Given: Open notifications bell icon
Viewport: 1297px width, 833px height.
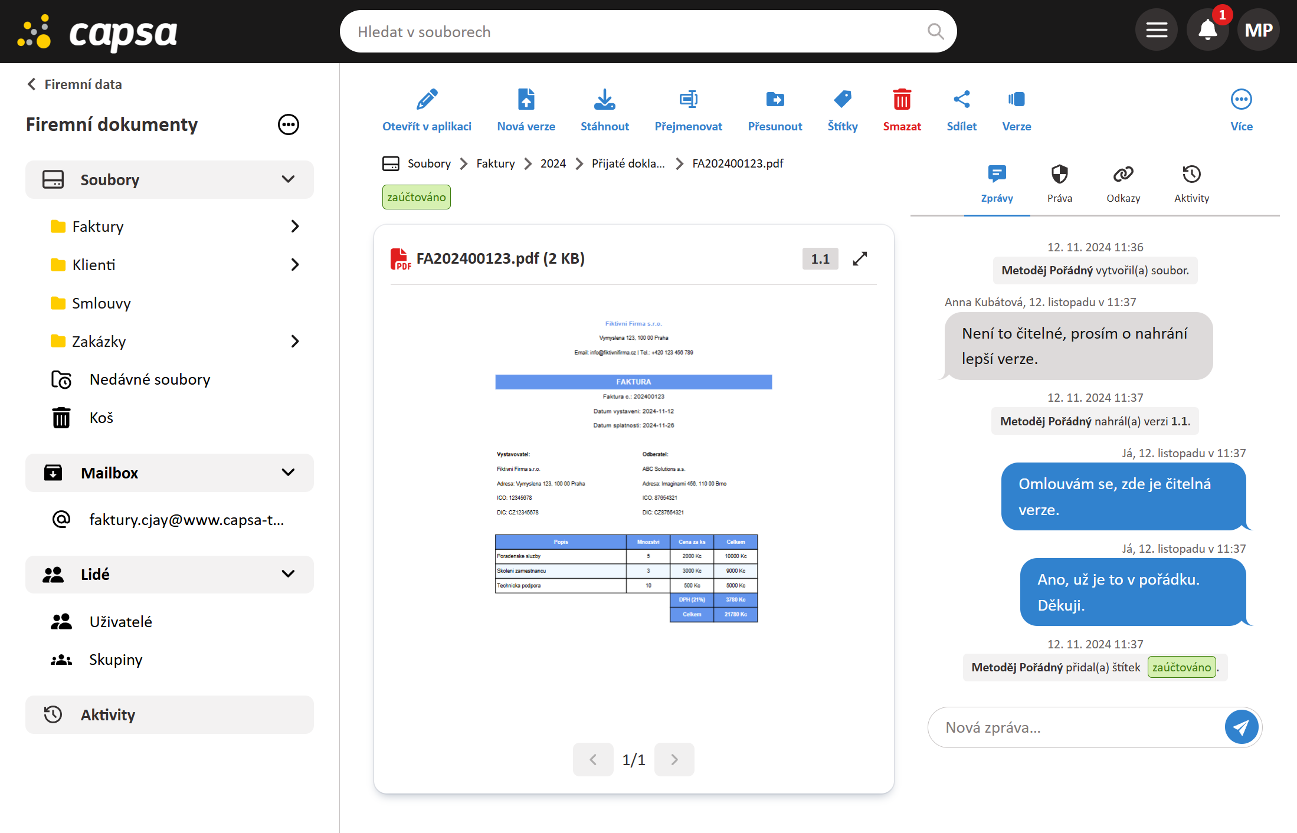Looking at the screenshot, I should pyautogui.click(x=1207, y=31).
